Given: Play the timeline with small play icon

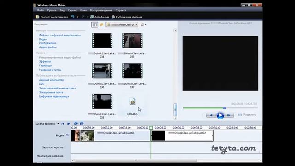Looking at the screenshot, I should 69,124.
